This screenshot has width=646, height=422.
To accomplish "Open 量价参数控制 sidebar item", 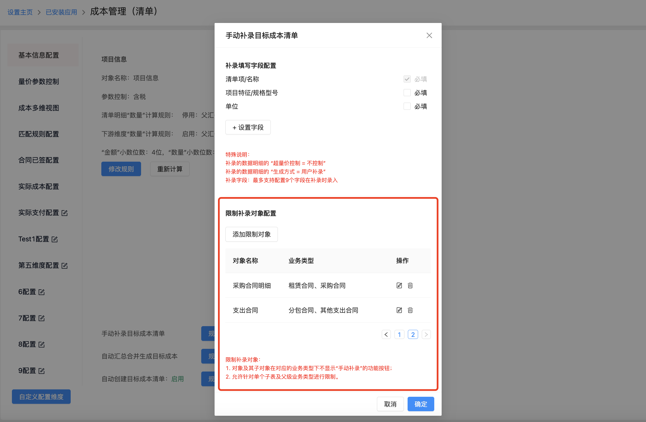I will pyautogui.click(x=39, y=82).
